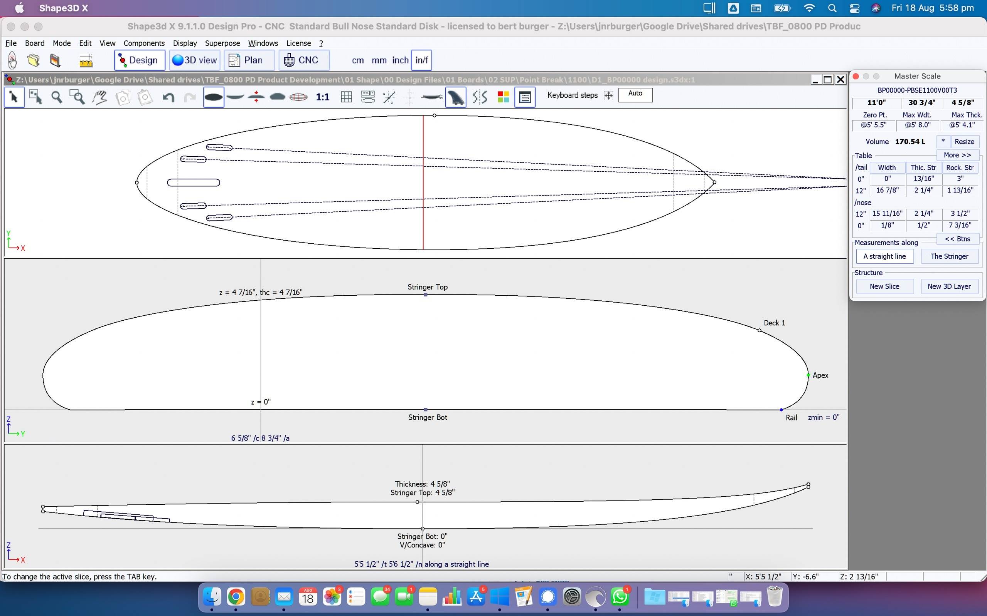Screen dimensions: 987x616
Task: Click the 1:1 scale icon
Action: [x=322, y=97]
